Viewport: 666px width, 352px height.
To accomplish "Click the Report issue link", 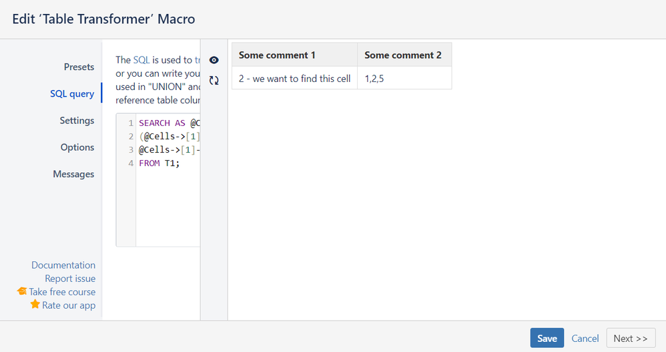I will pos(70,279).
